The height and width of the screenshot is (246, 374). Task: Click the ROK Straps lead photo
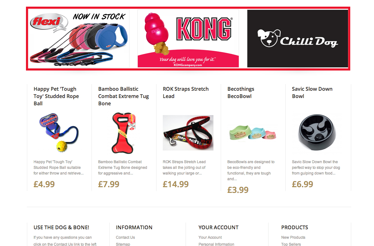coord(188,133)
